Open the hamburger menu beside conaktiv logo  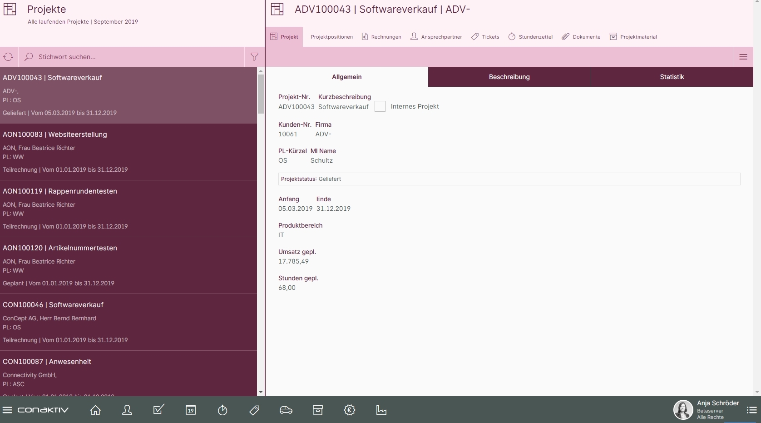(7, 410)
